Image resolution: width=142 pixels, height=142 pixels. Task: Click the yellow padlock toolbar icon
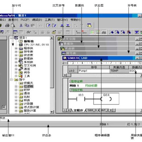tap(54, 32)
